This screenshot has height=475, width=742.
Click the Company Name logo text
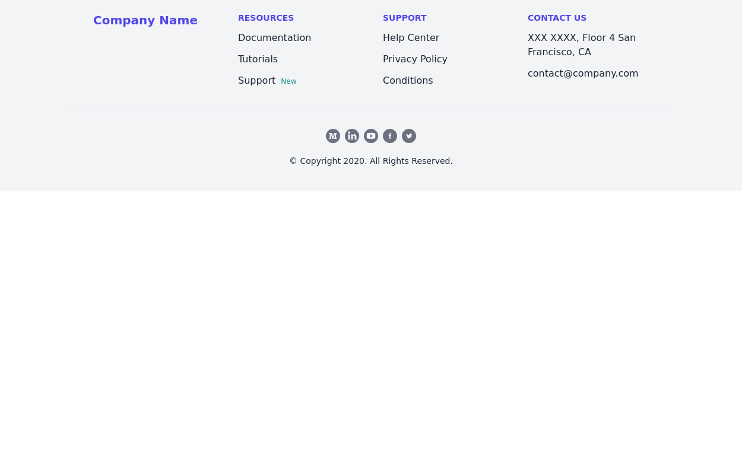click(145, 20)
